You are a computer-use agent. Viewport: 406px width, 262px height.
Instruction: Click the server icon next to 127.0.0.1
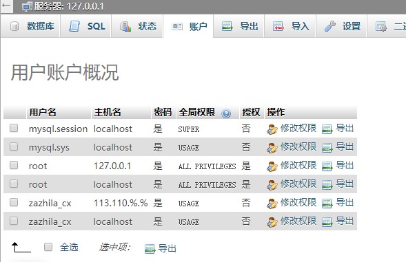point(27,6)
